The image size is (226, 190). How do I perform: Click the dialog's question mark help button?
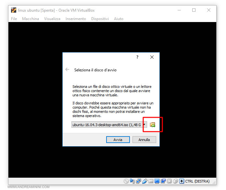click(x=137, y=57)
